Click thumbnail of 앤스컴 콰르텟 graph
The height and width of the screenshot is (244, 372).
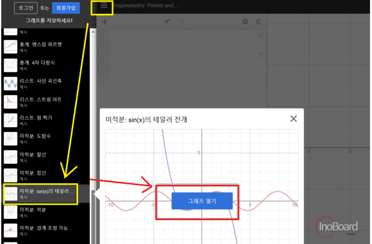point(11,47)
